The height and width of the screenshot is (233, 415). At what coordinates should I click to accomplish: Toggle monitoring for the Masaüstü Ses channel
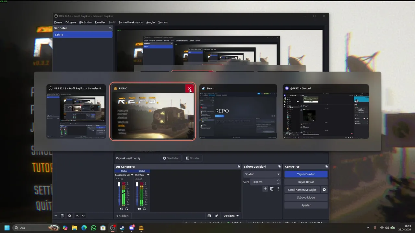[x=127, y=209]
